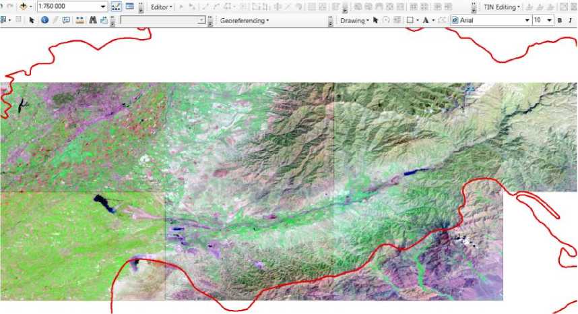
Task: Click the Zoom to Selected Elements icon
Action: point(397,20)
